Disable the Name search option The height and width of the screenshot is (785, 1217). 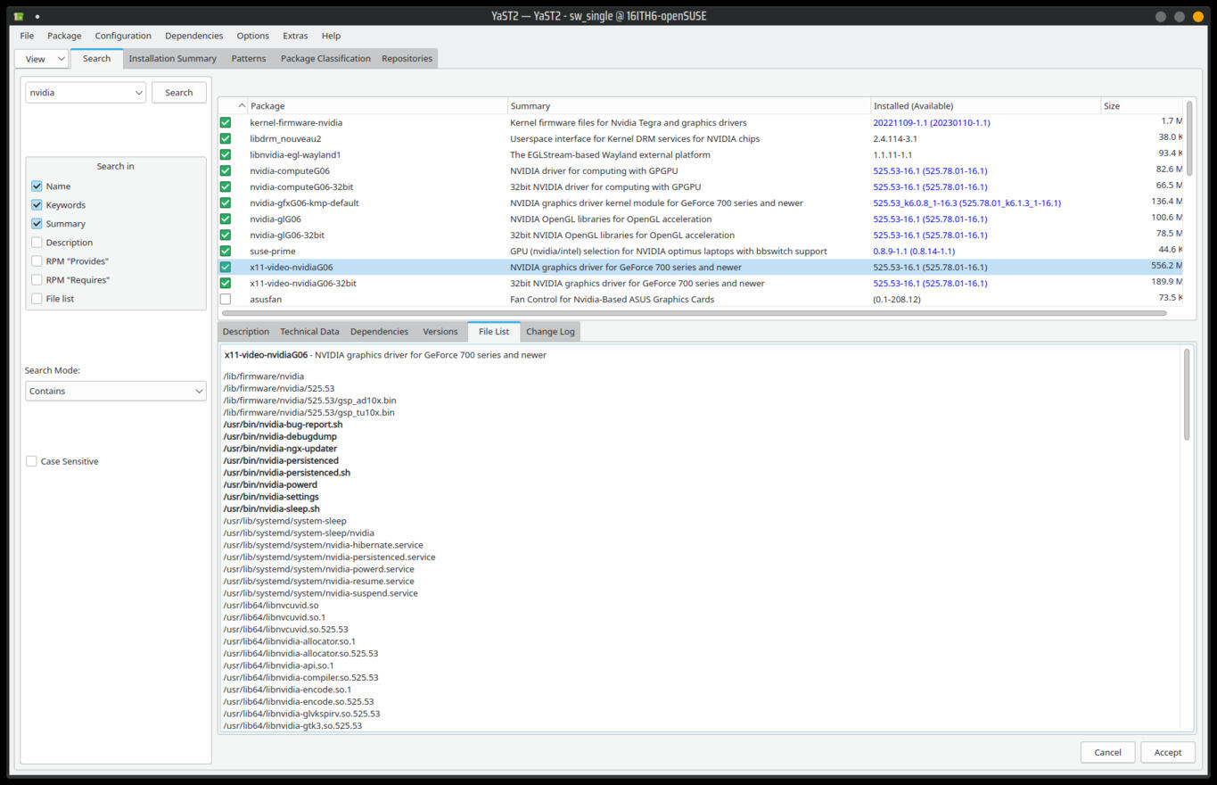point(37,186)
